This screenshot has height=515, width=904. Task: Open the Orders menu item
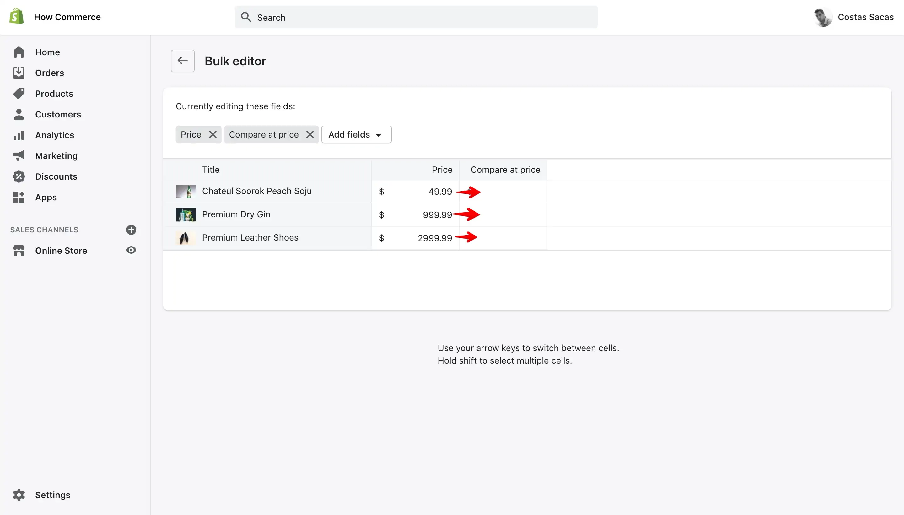coord(50,73)
